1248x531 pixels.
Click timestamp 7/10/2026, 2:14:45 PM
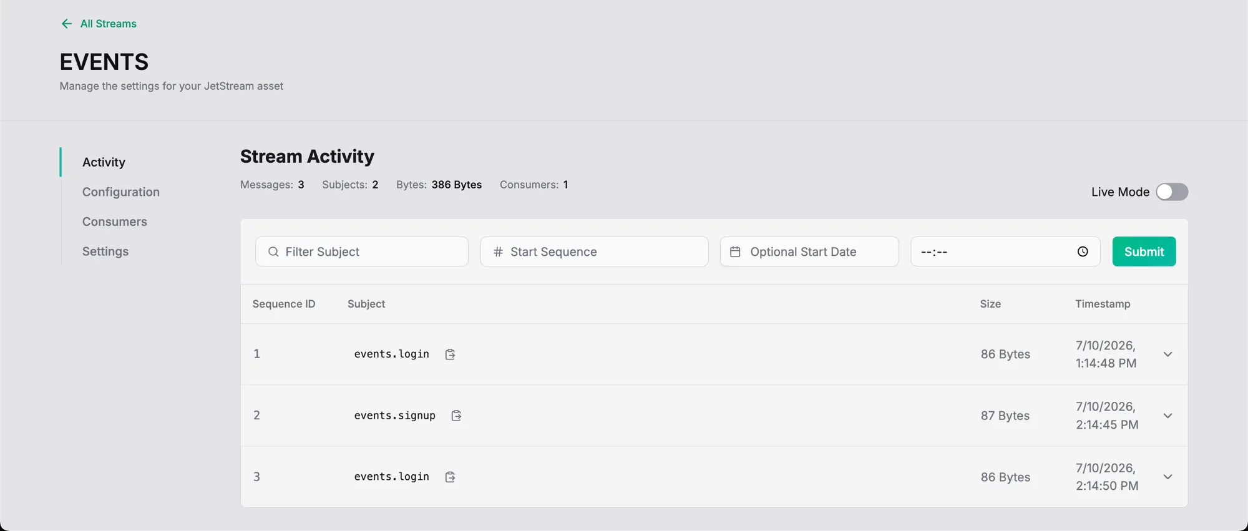pyautogui.click(x=1107, y=416)
